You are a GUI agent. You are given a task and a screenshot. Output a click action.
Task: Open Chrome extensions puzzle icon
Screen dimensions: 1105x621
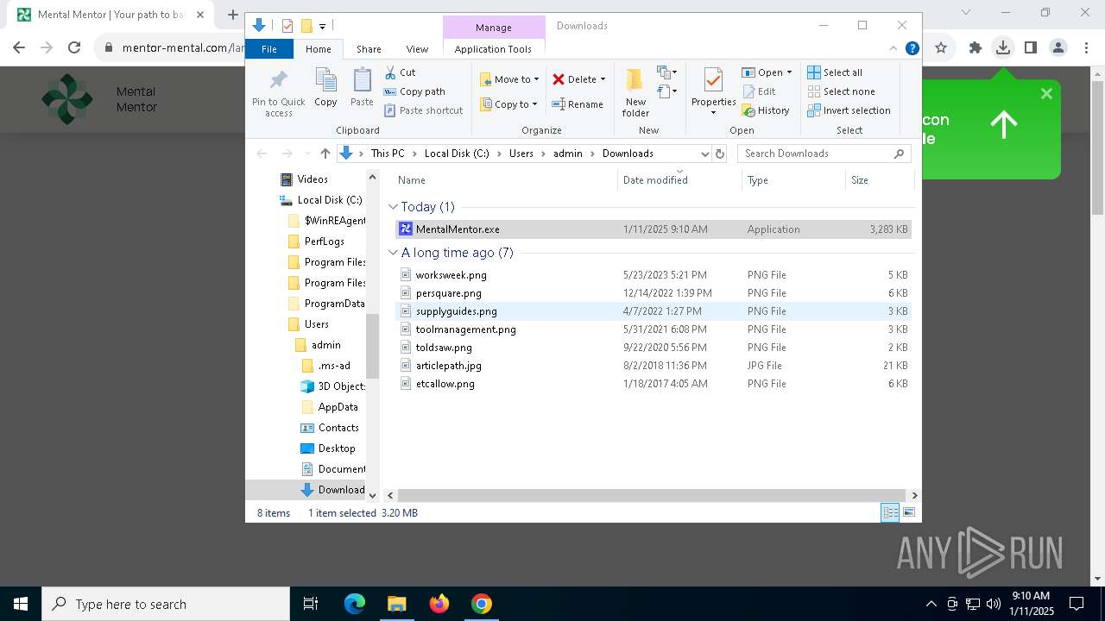975,47
